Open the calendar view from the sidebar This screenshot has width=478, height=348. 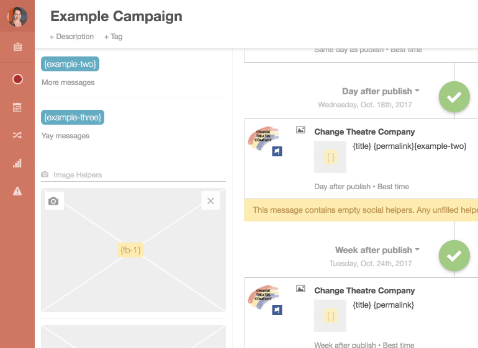[17, 107]
